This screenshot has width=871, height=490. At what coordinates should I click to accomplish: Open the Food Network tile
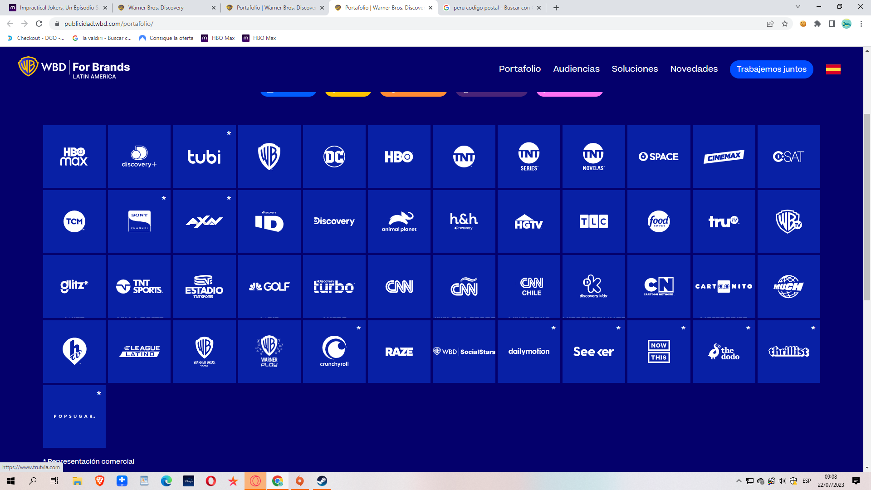click(x=659, y=221)
